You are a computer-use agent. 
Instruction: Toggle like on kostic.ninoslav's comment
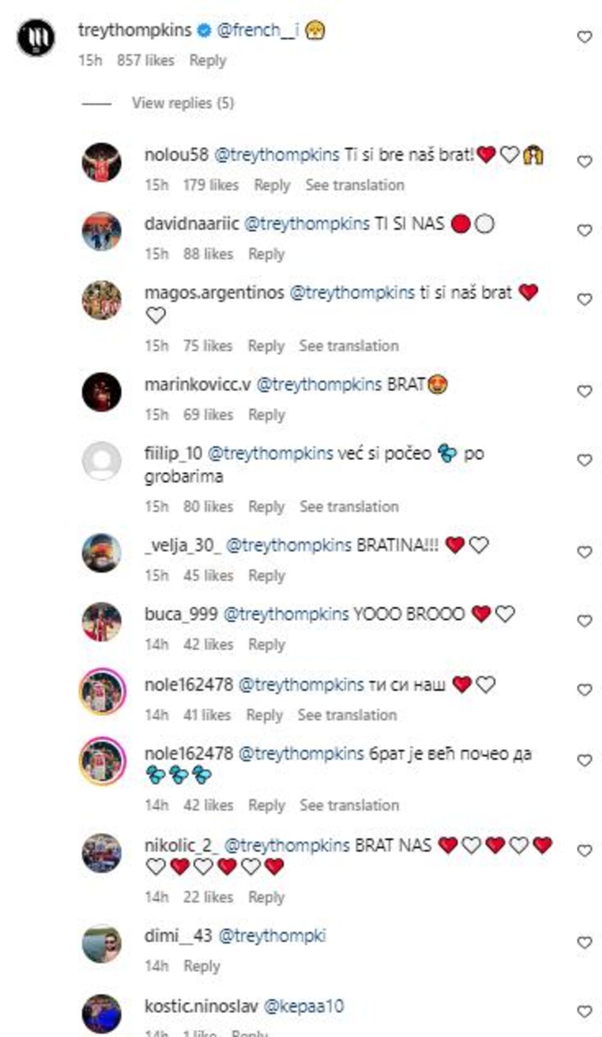585,1012
